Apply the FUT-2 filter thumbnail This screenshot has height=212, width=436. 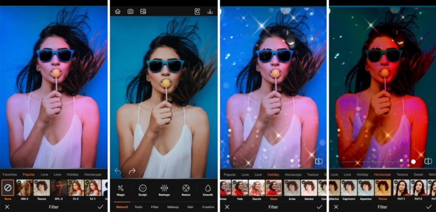point(419,188)
